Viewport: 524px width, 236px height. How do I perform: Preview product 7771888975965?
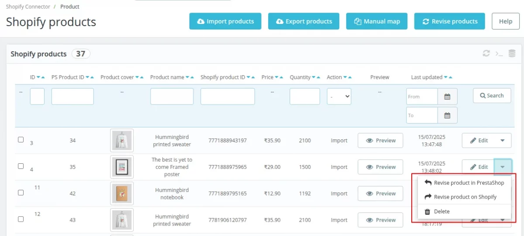(x=380, y=167)
